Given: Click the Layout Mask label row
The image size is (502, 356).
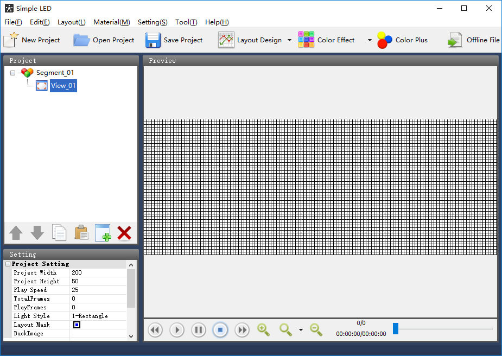Looking at the screenshot, I should coord(31,325).
